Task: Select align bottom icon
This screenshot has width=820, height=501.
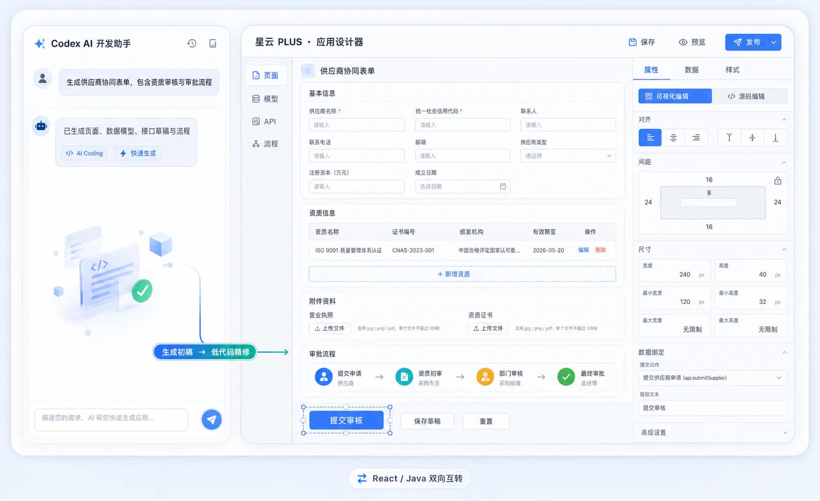Action: click(x=775, y=138)
